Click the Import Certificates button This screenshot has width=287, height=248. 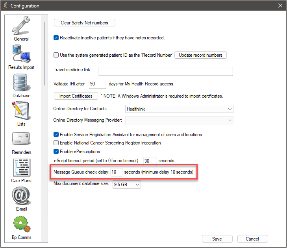76,96
